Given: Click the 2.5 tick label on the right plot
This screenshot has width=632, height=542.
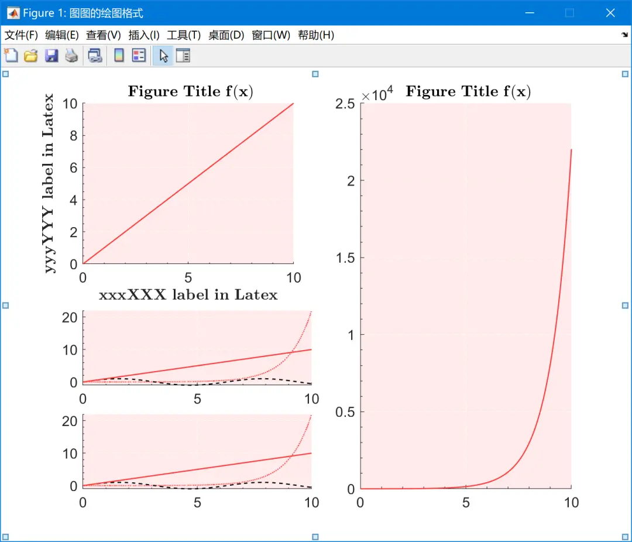Looking at the screenshot, I should 345,104.
